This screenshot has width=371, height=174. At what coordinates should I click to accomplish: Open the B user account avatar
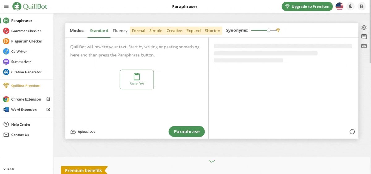click(x=361, y=6)
